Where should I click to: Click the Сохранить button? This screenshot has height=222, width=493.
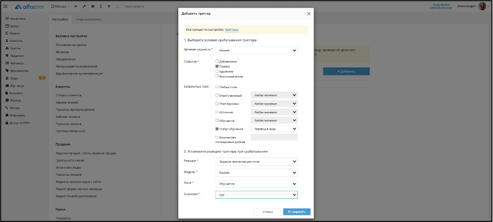pos(297,211)
